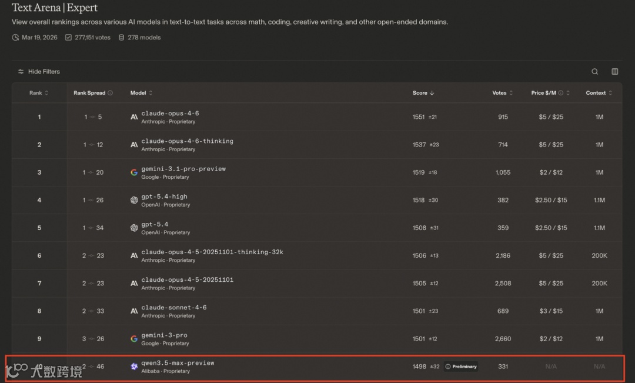Sort by the Score column header
This screenshot has height=383, width=635.
tap(423, 93)
